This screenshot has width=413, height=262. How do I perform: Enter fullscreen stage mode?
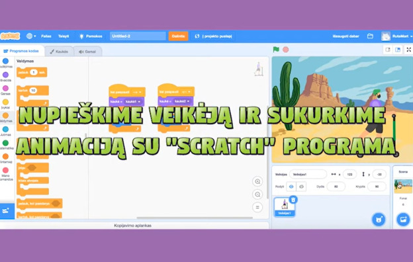(408, 50)
